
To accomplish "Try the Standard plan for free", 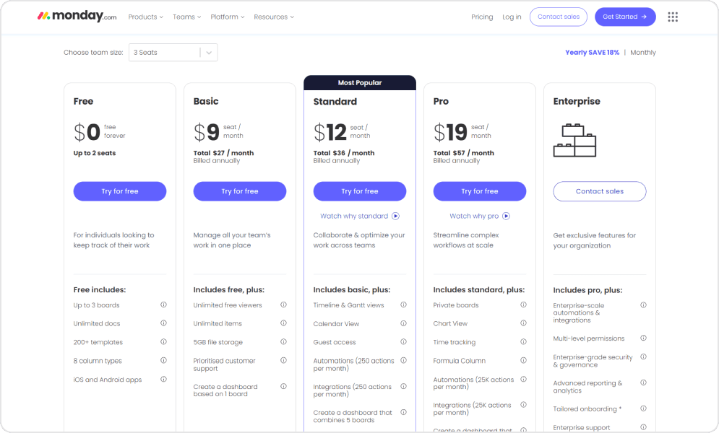I will click(x=360, y=191).
